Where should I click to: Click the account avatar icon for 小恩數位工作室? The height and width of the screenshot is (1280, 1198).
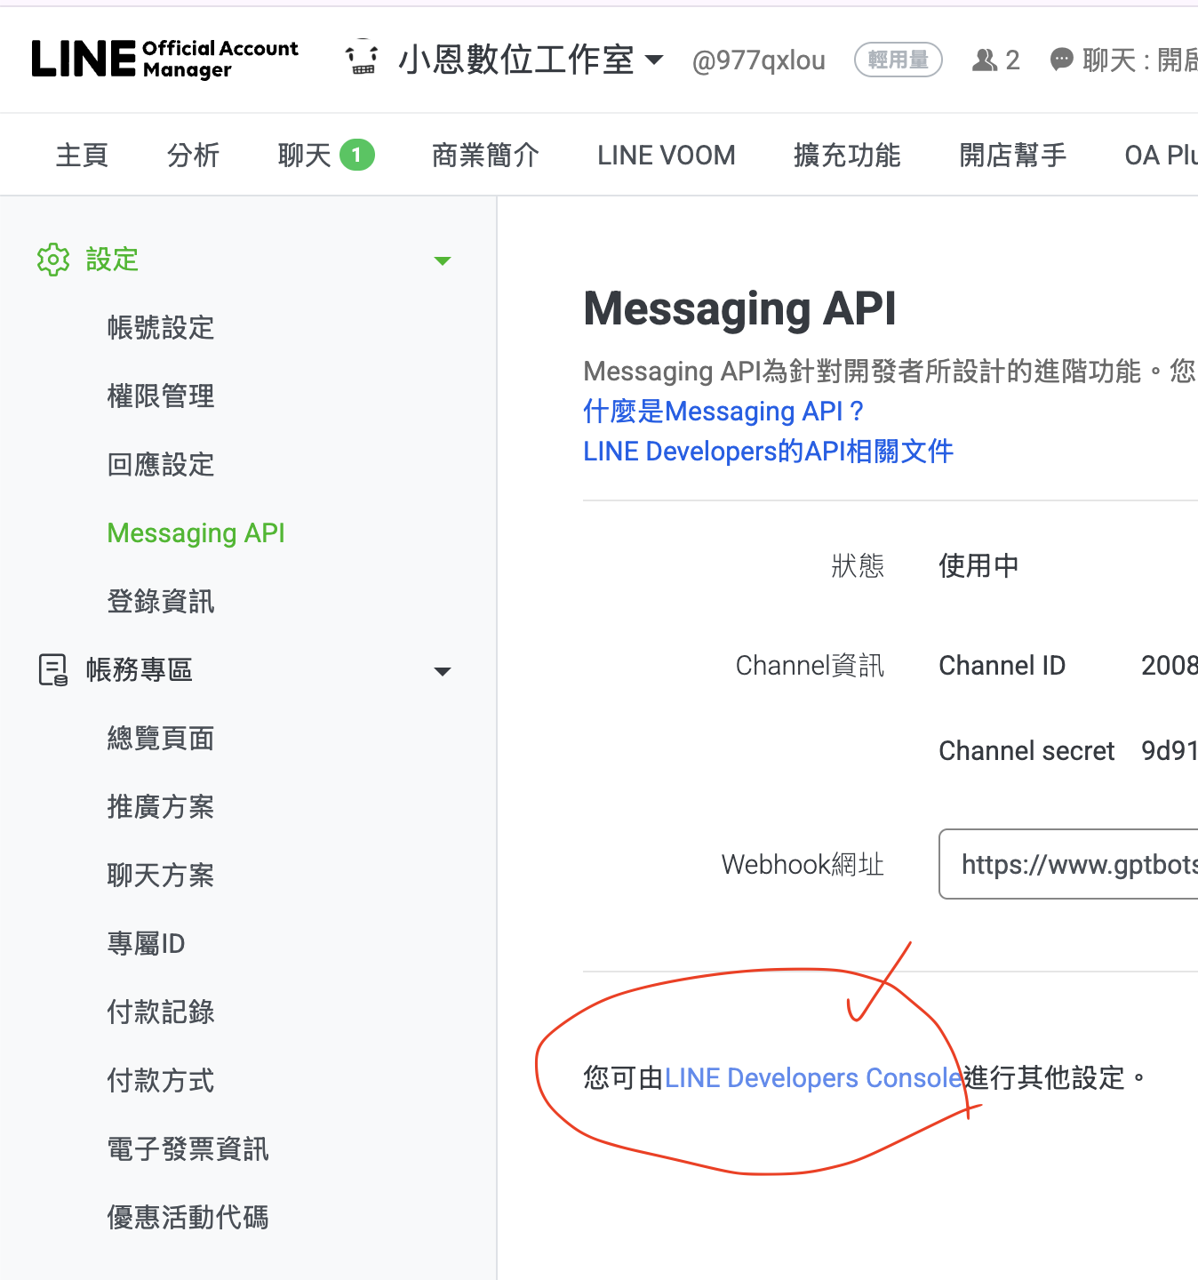tap(362, 60)
